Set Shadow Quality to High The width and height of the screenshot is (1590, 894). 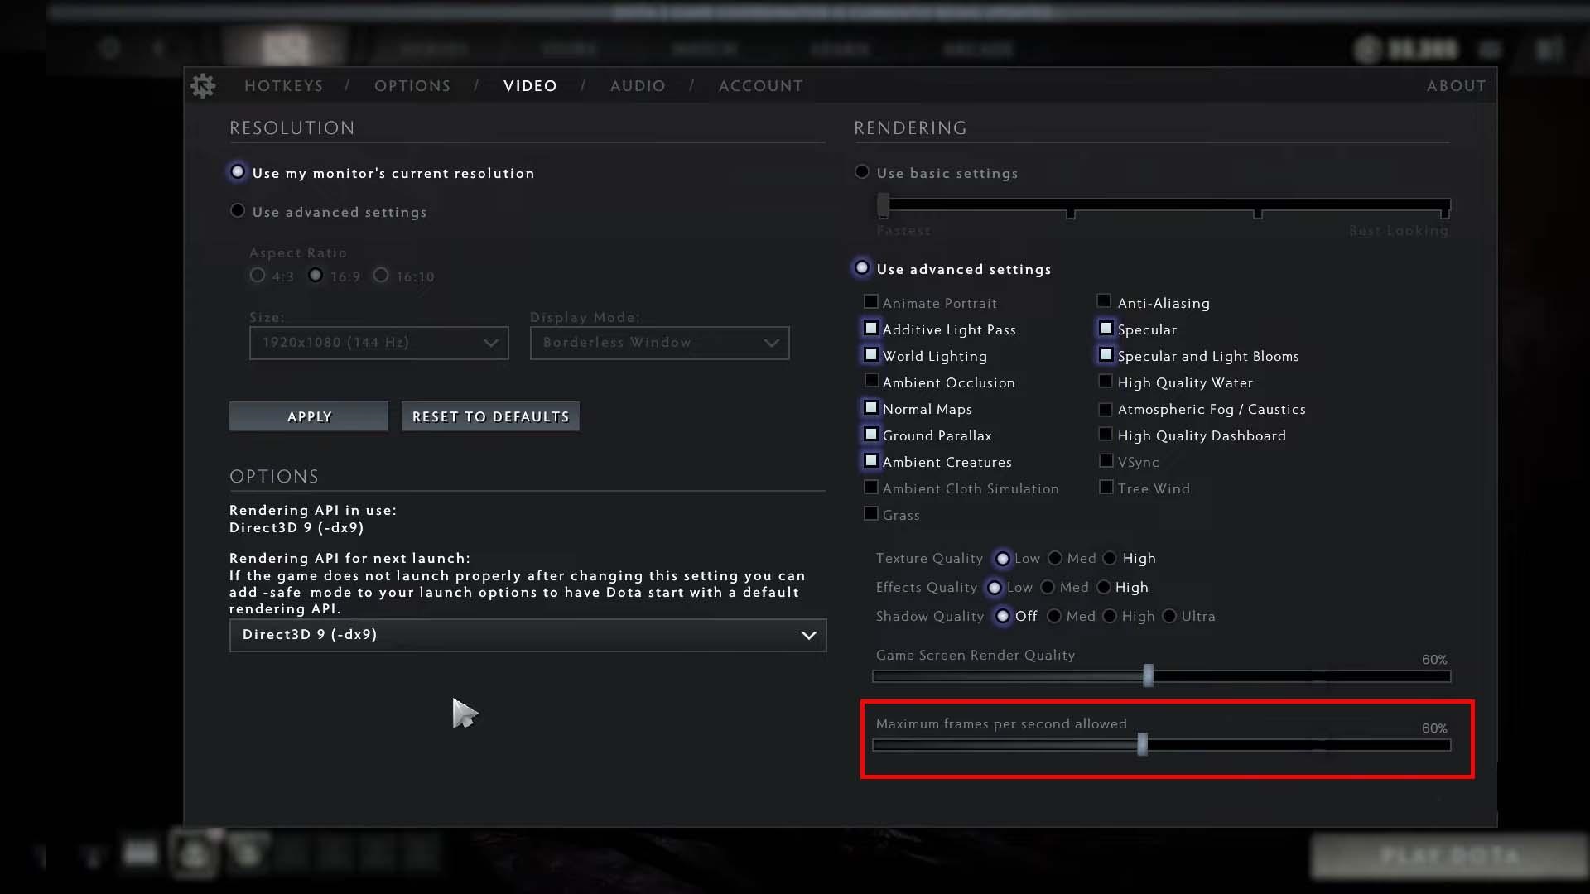pos(1110,617)
